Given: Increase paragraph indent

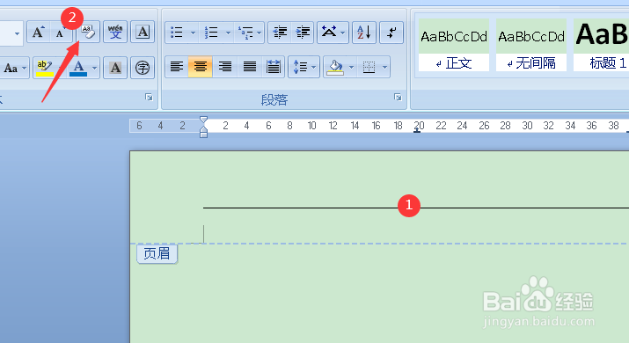Looking at the screenshot, I should (303, 32).
